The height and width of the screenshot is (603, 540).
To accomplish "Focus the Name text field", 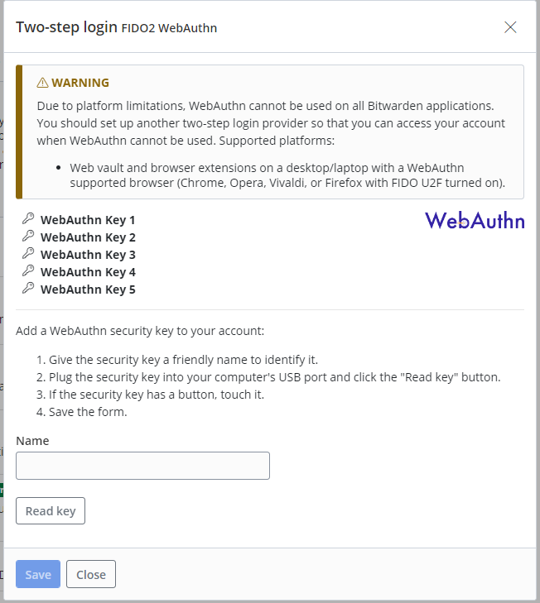I will click(142, 466).
